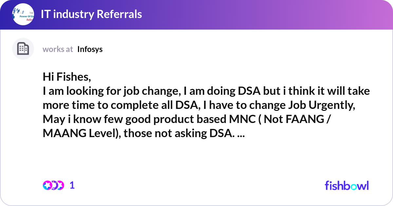Click the line starting "MAANG Level)"
This screenshot has height=206, width=393.
click(143, 133)
